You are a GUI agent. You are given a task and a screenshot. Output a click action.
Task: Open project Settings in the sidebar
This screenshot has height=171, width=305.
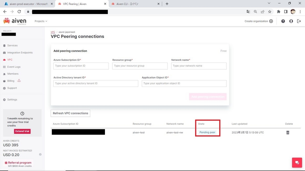[12, 99]
